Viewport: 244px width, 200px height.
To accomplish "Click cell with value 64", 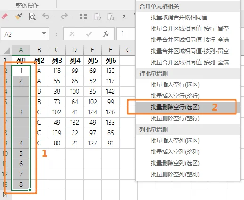I will pyautogui.click(x=74, y=102).
